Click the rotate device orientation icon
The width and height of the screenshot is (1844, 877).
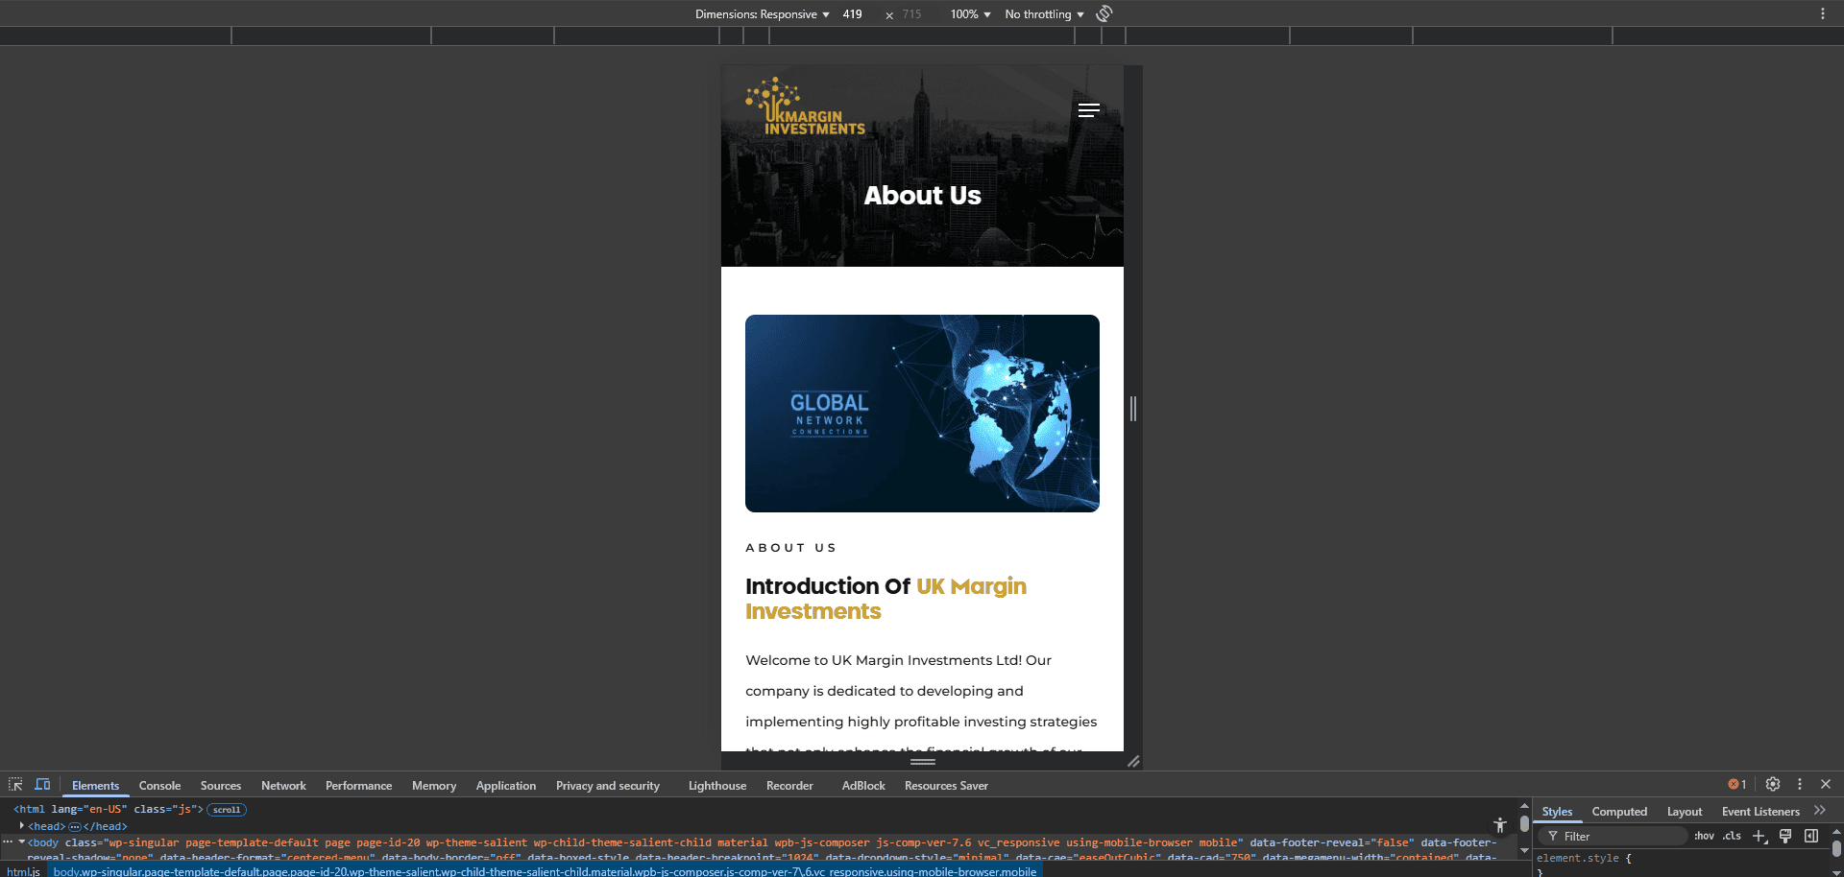pos(1104,13)
